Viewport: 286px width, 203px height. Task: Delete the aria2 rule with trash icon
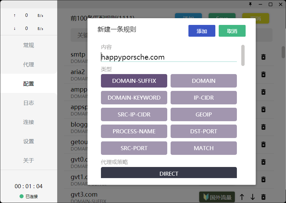(263, 74)
